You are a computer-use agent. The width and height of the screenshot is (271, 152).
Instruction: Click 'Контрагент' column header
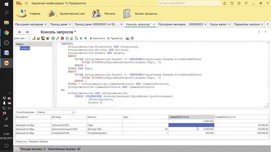pos(33,117)
